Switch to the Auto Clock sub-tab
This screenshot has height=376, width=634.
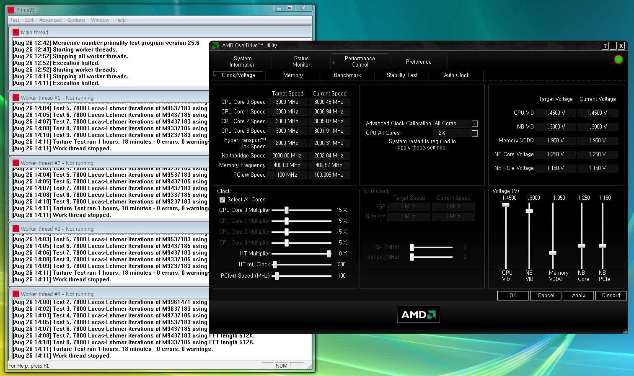457,75
